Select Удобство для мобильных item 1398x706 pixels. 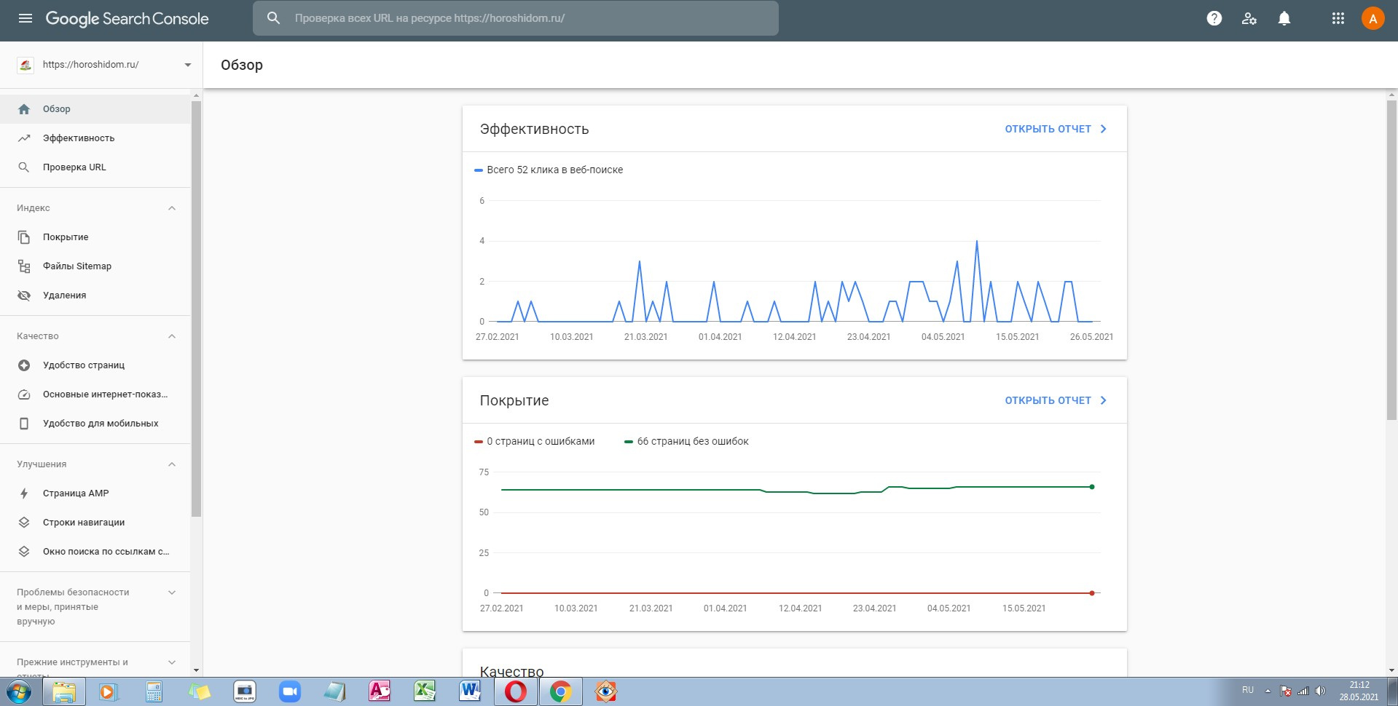pyautogui.click(x=101, y=424)
